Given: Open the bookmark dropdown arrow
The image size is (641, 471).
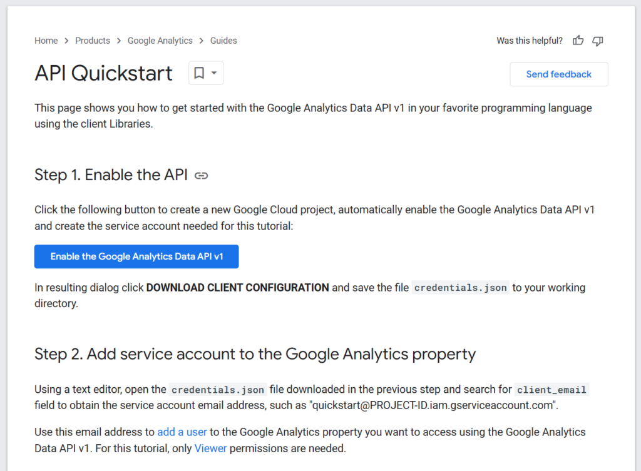Looking at the screenshot, I should click(x=214, y=73).
